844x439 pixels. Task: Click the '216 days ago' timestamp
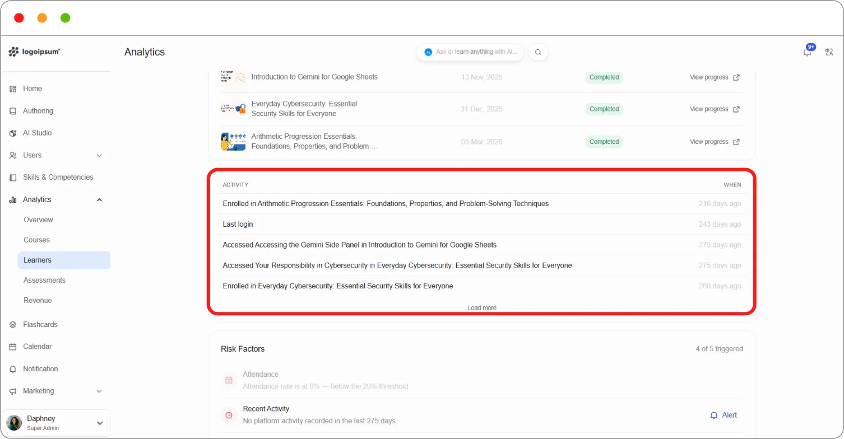click(x=720, y=204)
